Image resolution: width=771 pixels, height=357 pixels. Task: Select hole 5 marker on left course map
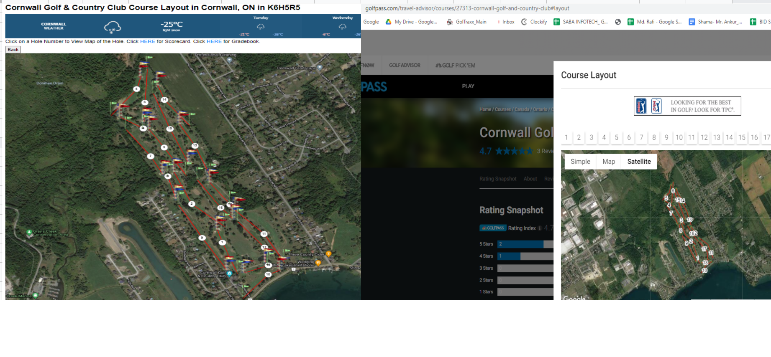click(136, 89)
